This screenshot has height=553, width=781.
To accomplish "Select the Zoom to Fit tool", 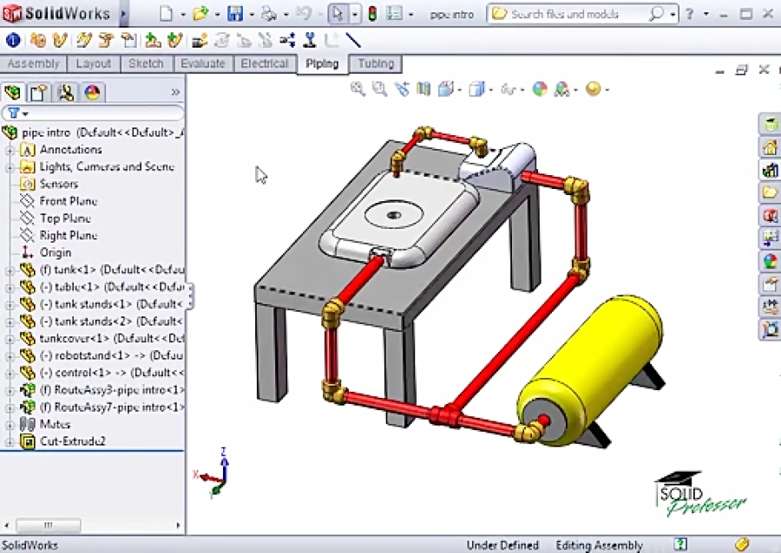I will pyautogui.click(x=355, y=89).
